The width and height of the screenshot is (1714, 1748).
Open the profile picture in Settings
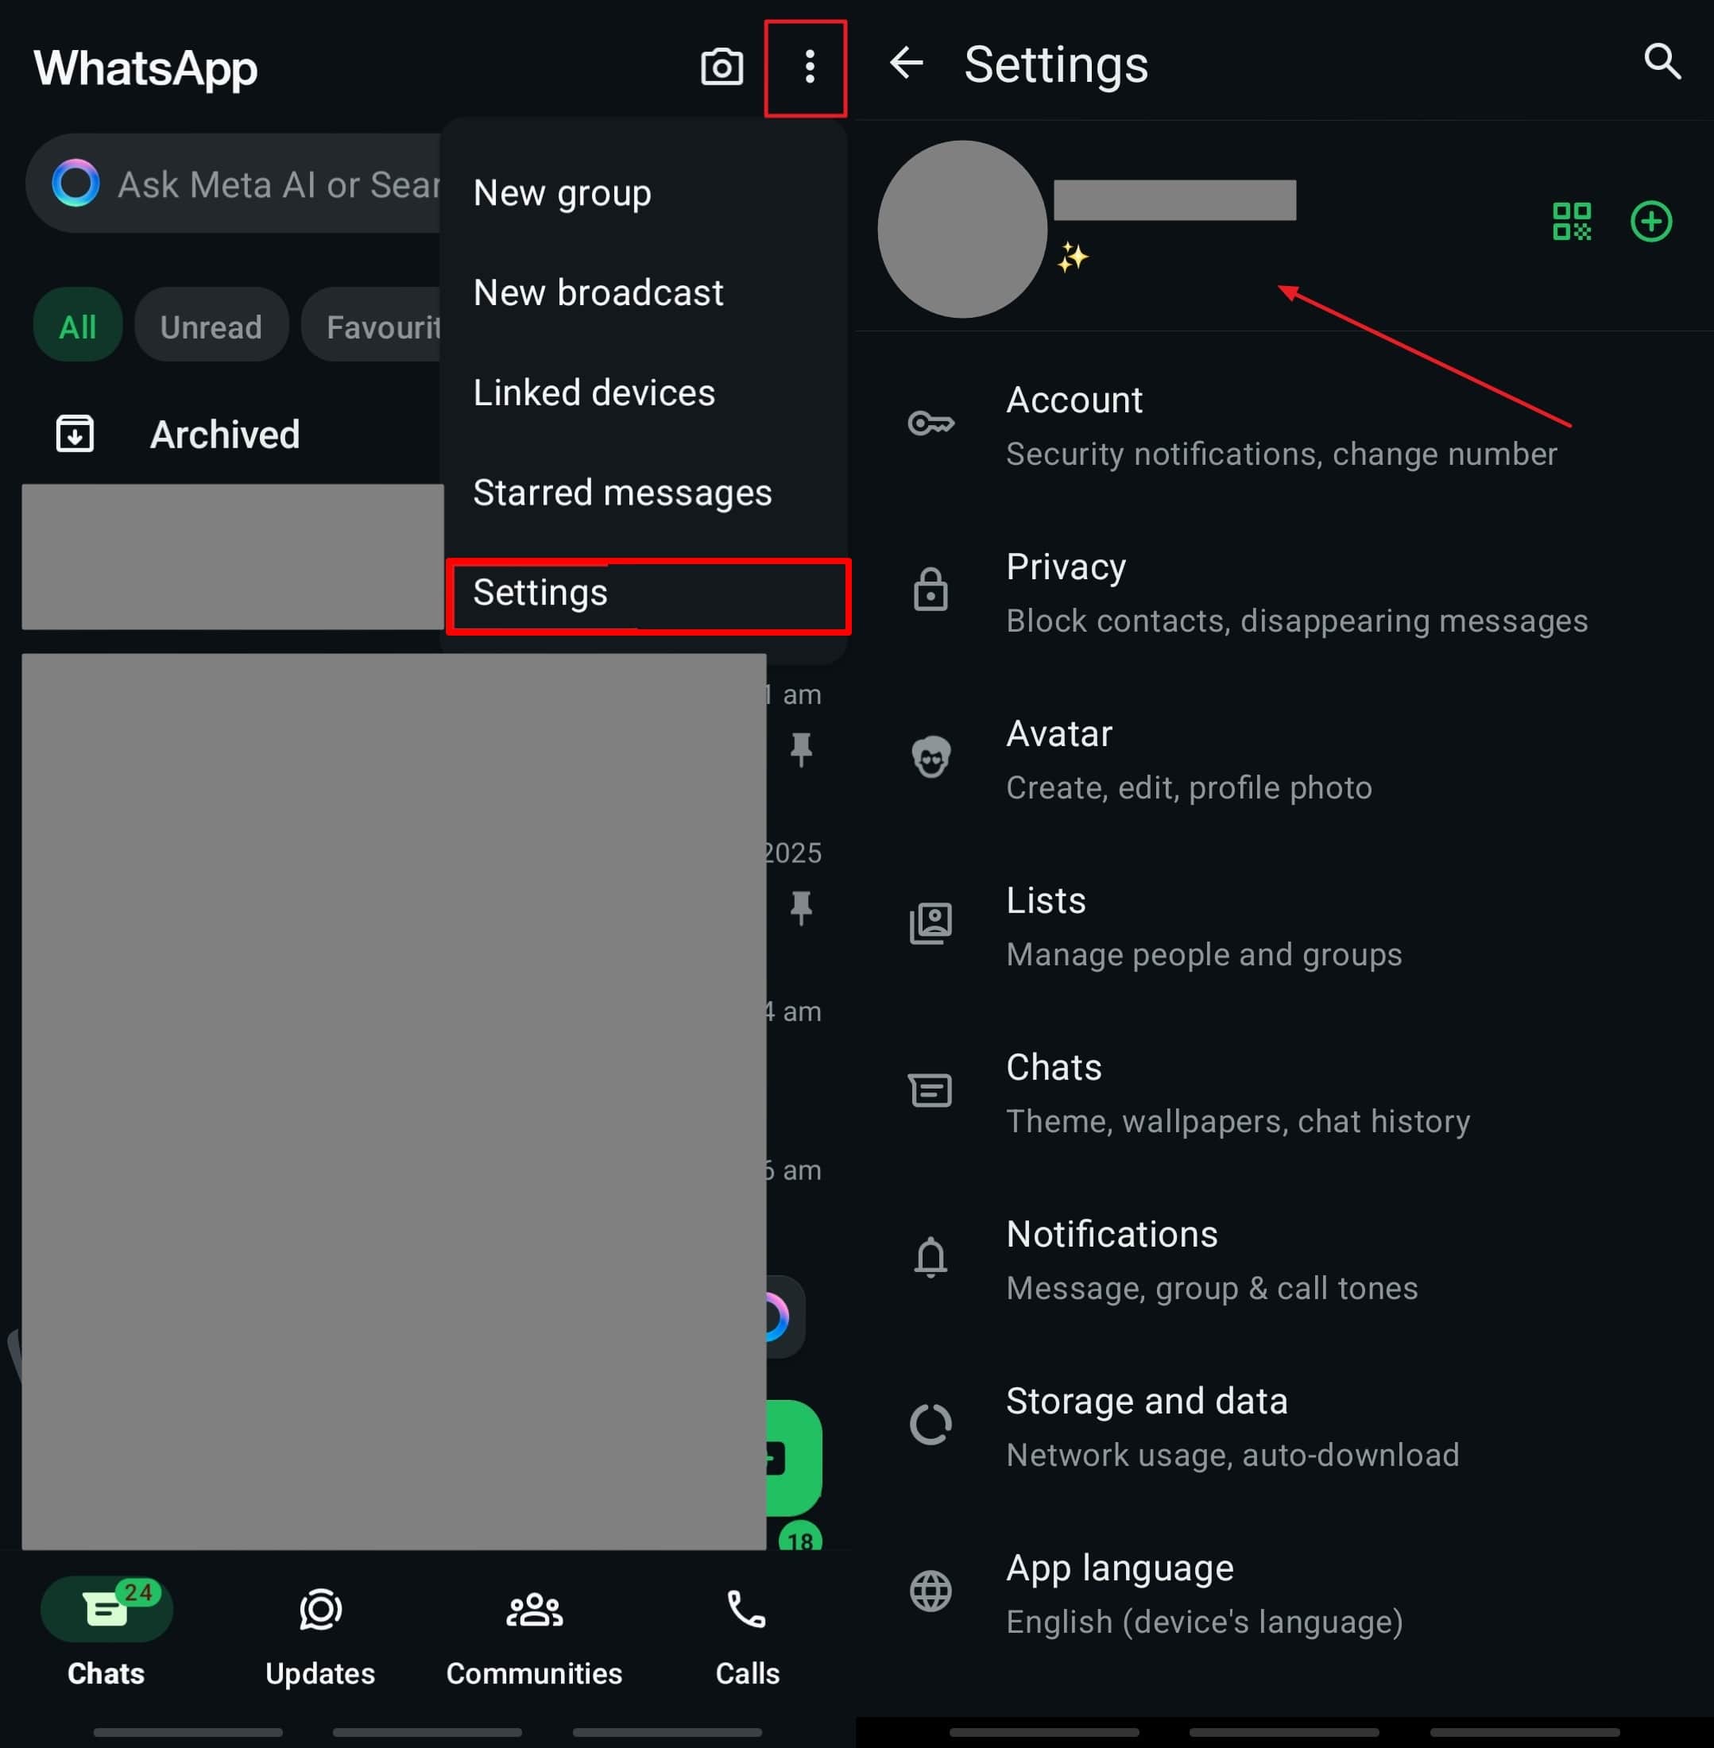click(x=961, y=229)
